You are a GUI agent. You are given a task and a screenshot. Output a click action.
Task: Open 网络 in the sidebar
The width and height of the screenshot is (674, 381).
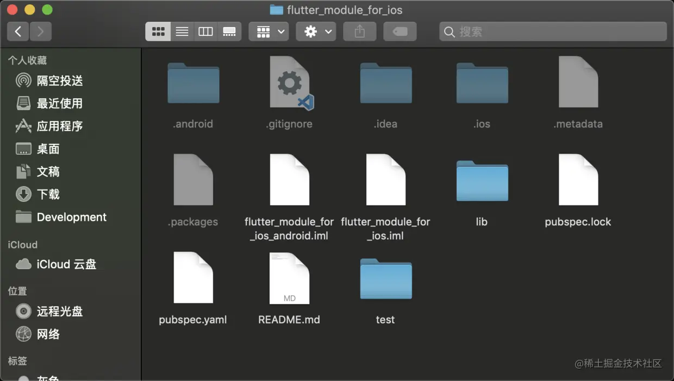tap(71, 334)
